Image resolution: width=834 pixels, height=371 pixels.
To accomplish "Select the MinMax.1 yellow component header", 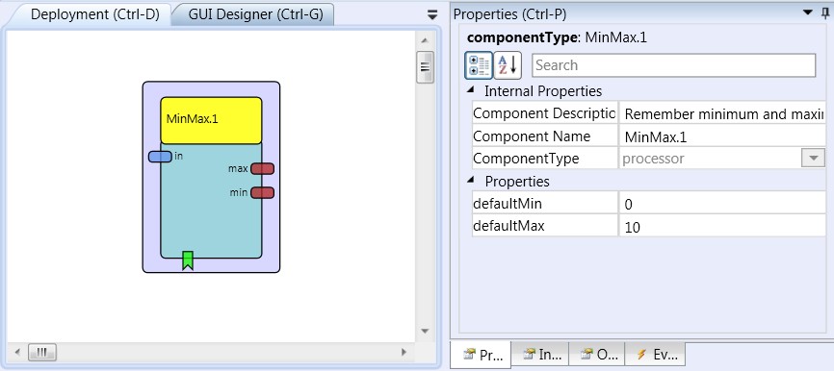I will (211, 120).
